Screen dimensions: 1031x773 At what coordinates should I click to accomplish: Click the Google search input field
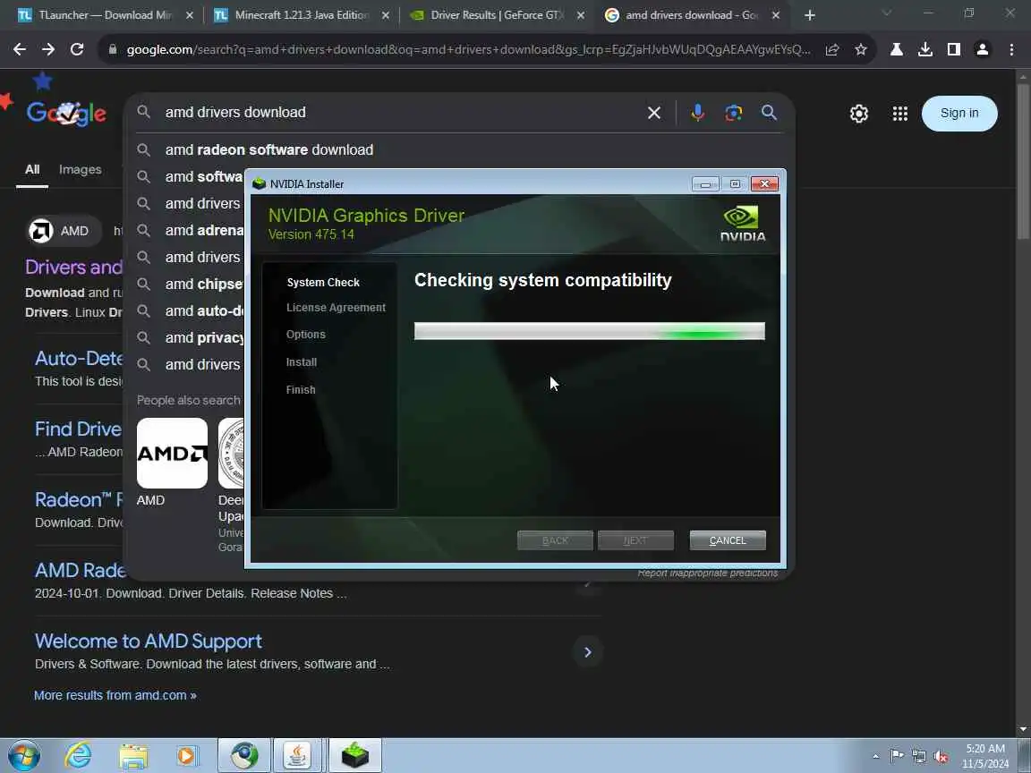click(401, 113)
